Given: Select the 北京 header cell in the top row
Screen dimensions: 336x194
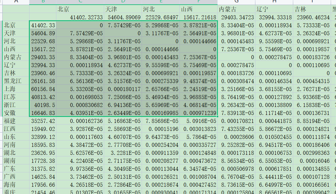Looking at the screenshot, I should [x=80, y=9].
